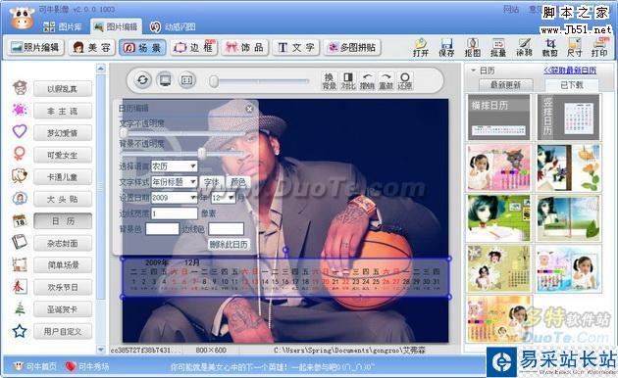
Task: Select the 日历 calendar category button
Action: point(63,221)
